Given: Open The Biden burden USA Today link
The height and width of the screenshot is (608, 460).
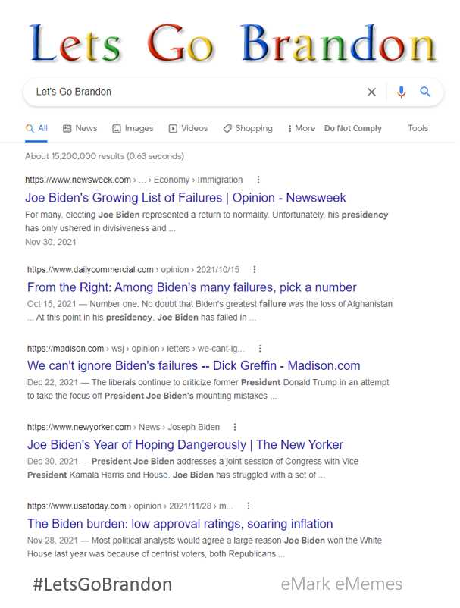Looking at the screenshot, I should pos(180,524).
